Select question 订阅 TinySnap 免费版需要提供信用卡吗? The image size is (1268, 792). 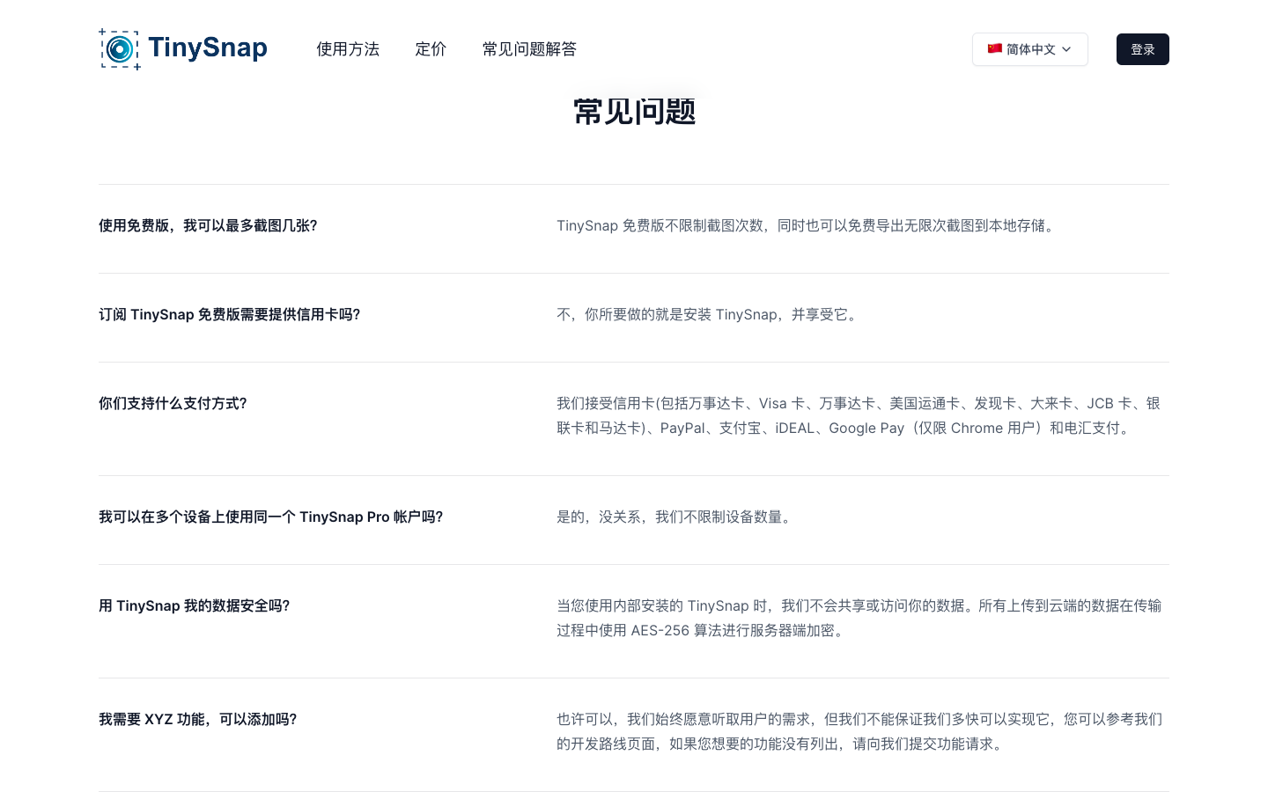[x=230, y=314]
